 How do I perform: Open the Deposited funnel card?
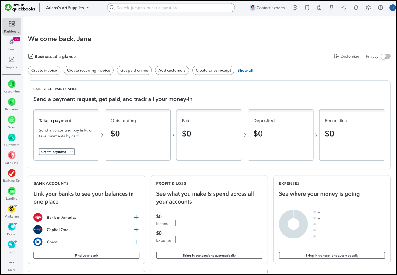(281, 135)
